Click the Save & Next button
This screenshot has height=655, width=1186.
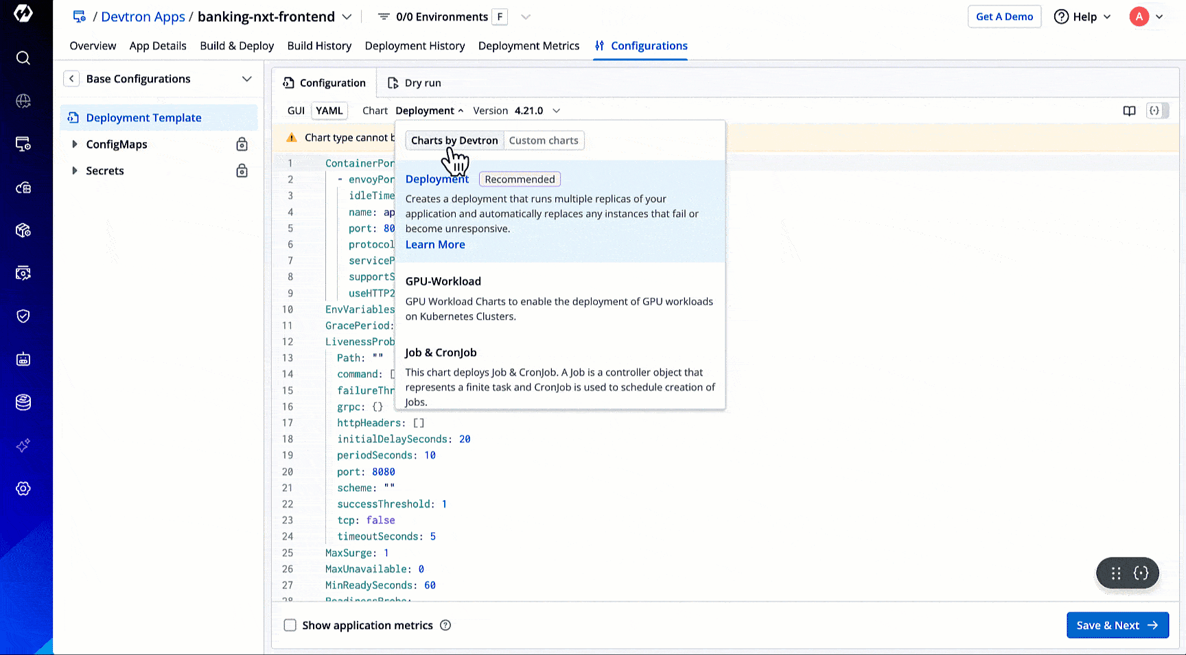click(1117, 626)
